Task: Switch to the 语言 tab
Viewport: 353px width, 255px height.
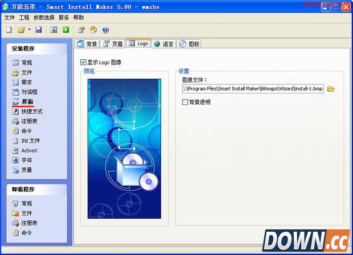Action: [163, 44]
